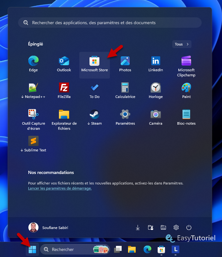
Task: Open the Downloads folder shortcut icon
Action: [138, 227]
